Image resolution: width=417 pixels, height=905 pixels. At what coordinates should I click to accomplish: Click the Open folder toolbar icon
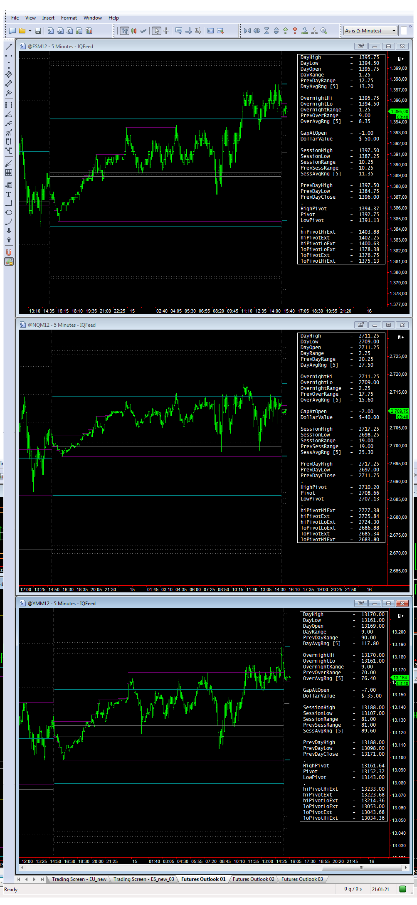22,31
